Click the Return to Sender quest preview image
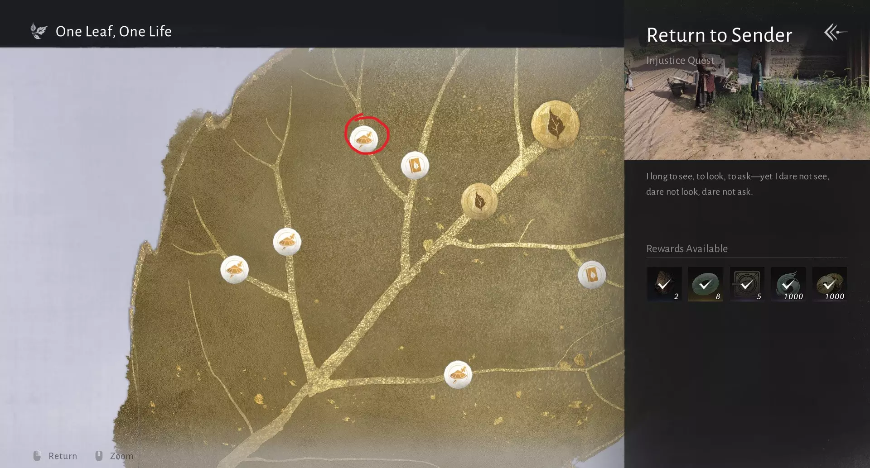The height and width of the screenshot is (468, 870). [x=747, y=103]
